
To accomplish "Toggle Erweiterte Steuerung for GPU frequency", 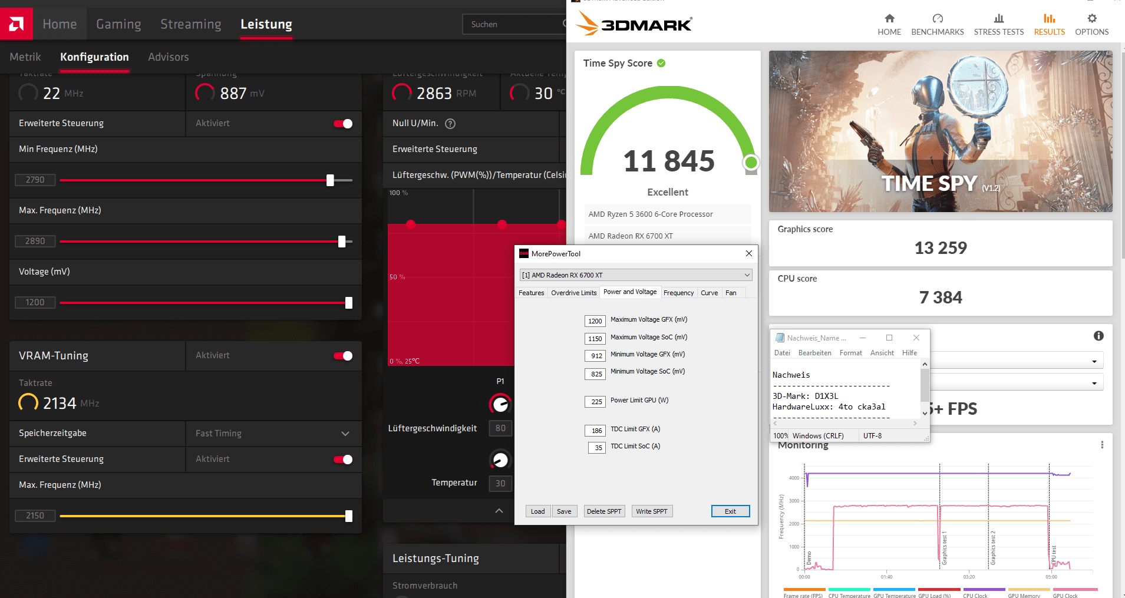I will pyautogui.click(x=343, y=123).
